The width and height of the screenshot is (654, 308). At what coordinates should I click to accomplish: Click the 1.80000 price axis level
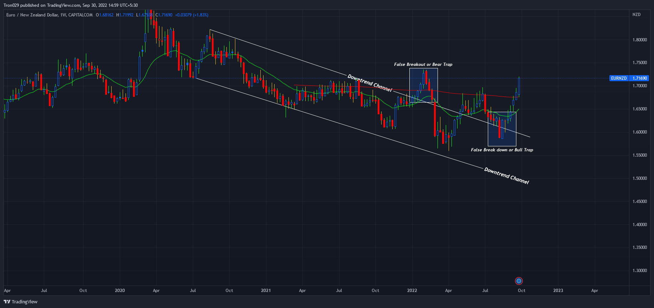[639, 40]
